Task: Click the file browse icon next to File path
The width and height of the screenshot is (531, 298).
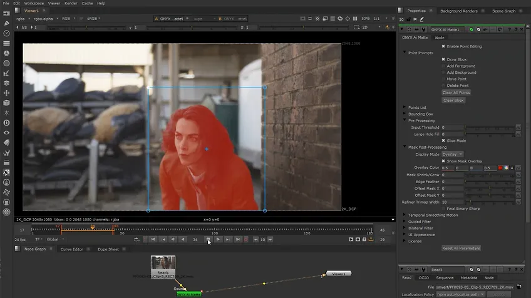Action: tap(519, 287)
